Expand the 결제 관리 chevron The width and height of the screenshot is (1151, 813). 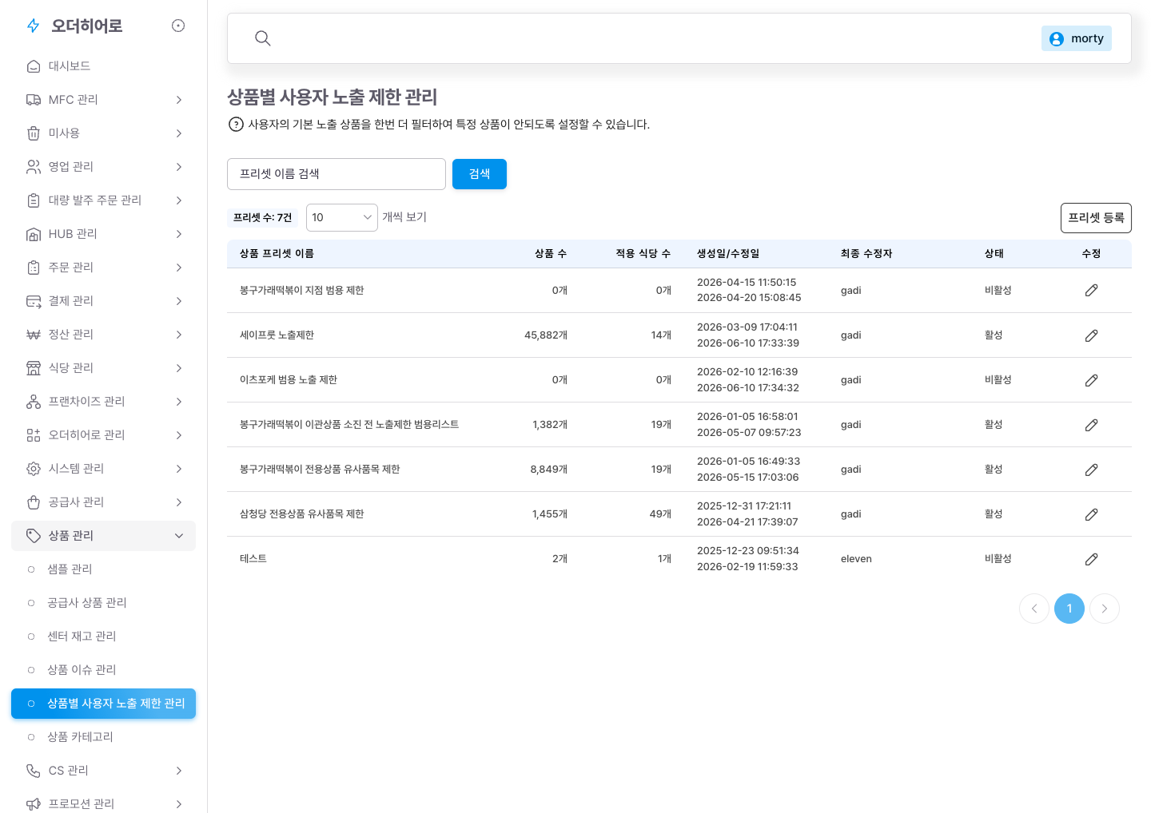(x=179, y=301)
